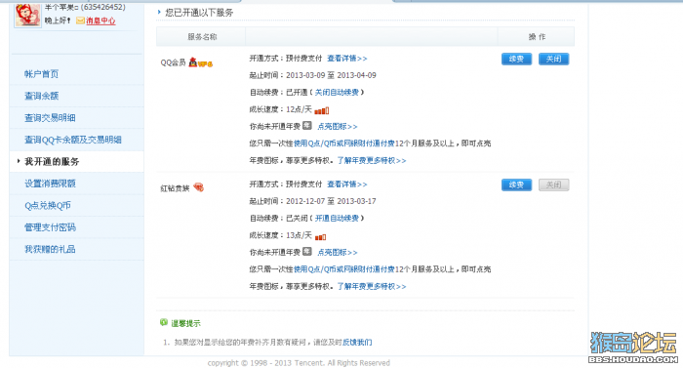Click 关闭 button for QQ会员

(x=553, y=59)
